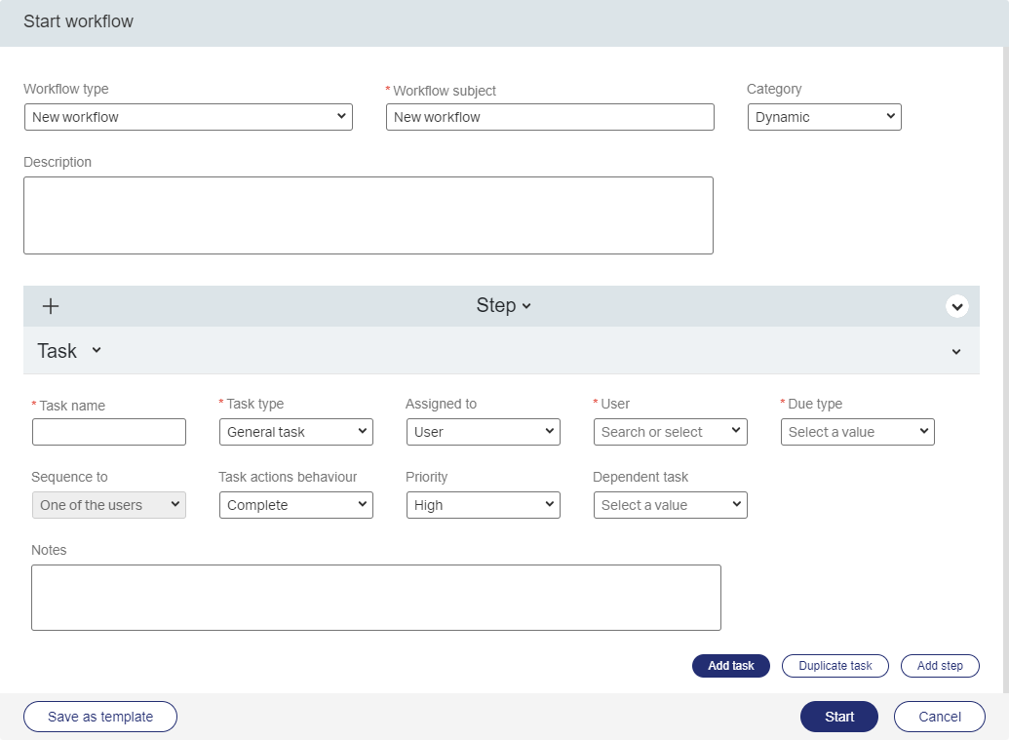Image resolution: width=1009 pixels, height=740 pixels.
Task: Open the Step title dropdown arrow
Action: pos(526,306)
